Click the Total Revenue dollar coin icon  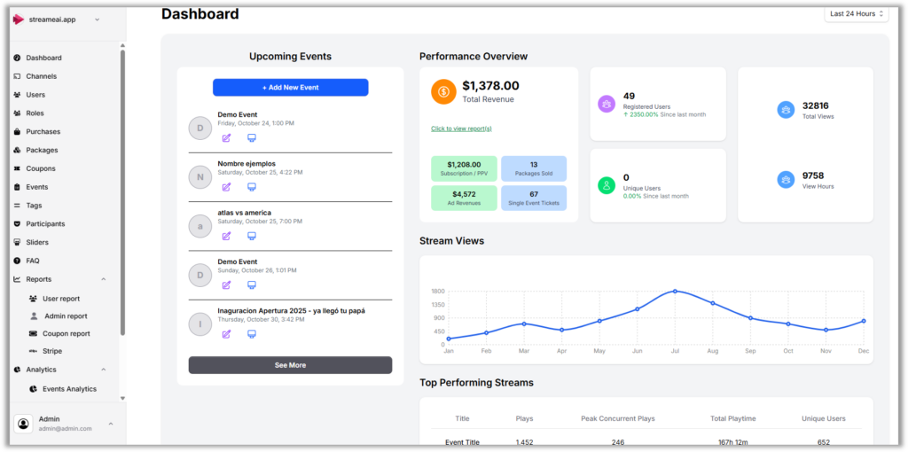pos(443,91)
